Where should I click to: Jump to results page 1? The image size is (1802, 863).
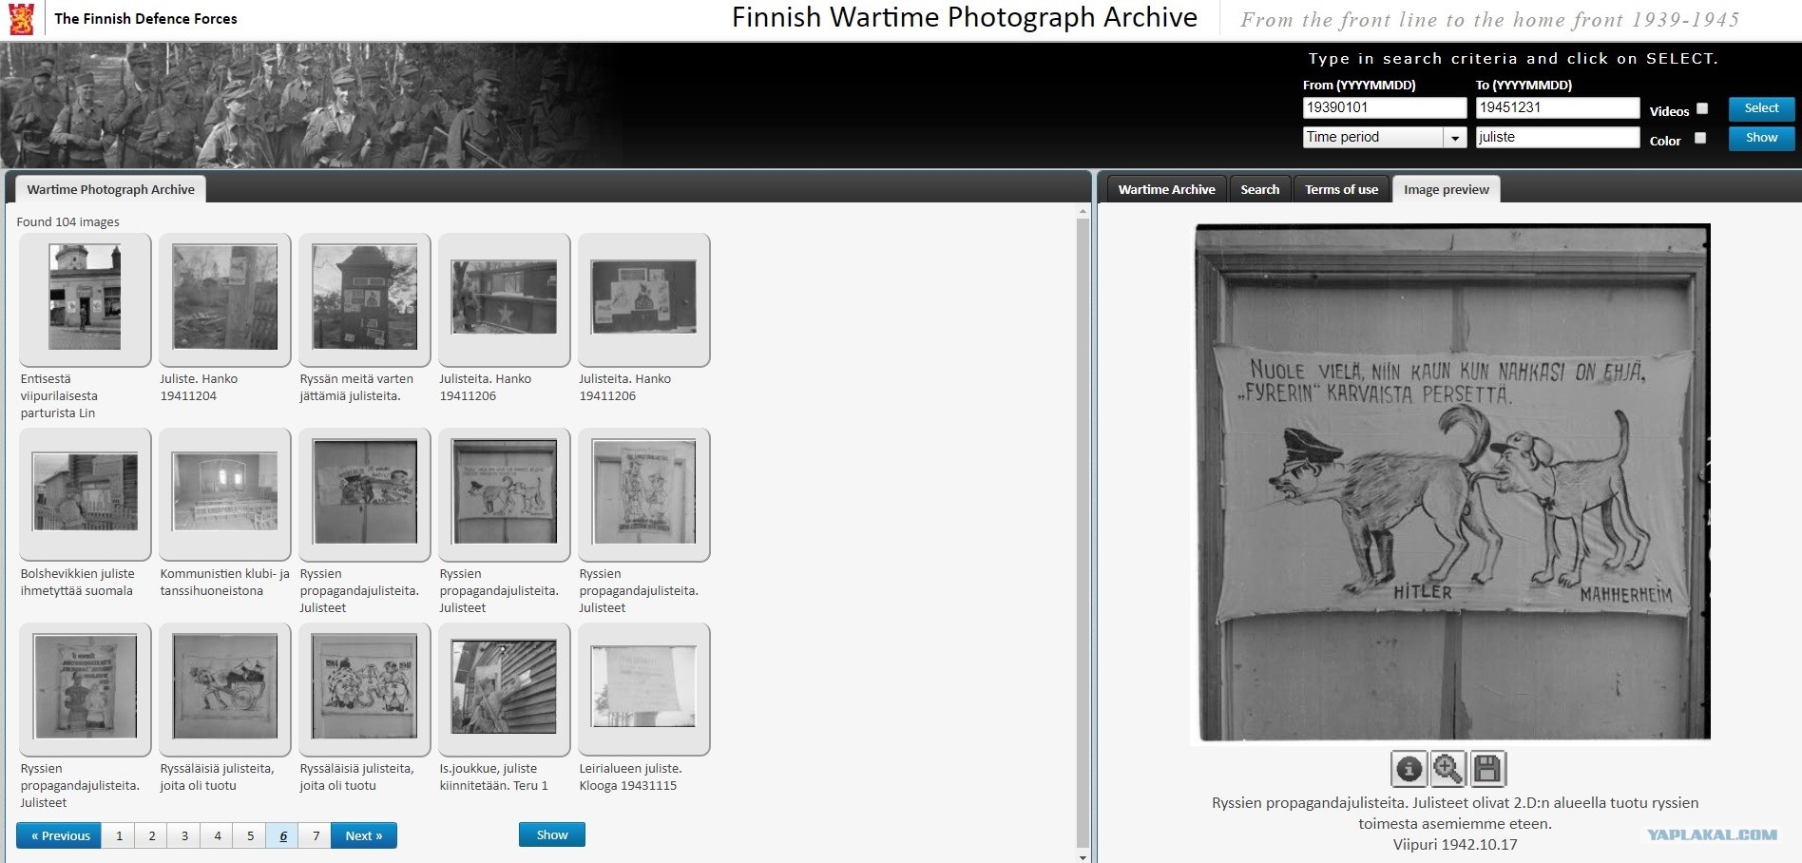(x=119, y=835)
